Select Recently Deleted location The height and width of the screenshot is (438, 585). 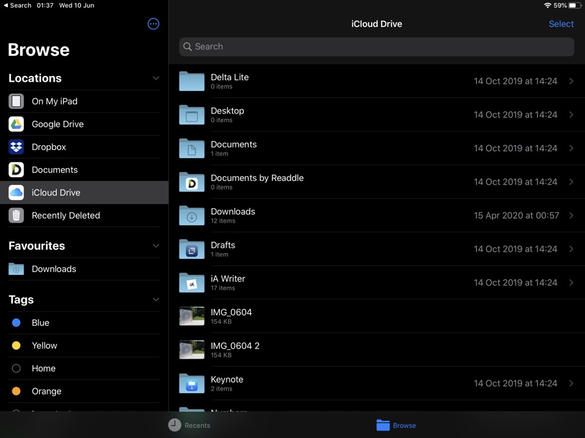(x=84, y=215)
